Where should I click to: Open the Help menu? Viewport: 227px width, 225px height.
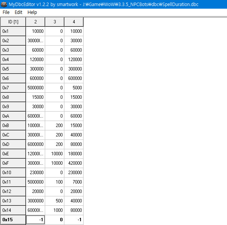[x=32, y=12]
